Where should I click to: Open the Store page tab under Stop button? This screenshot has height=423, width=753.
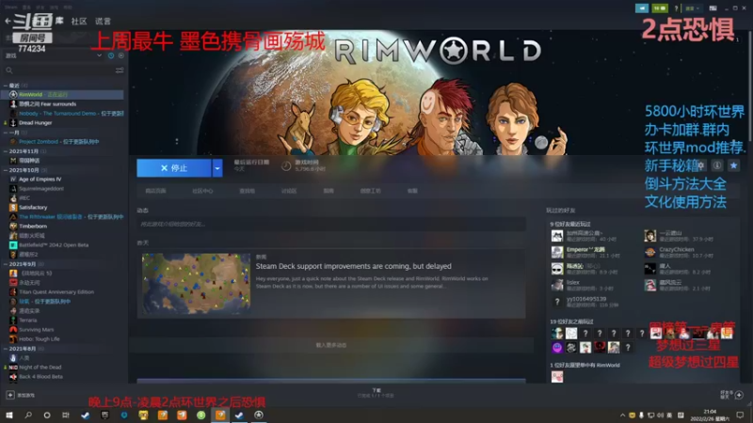155,191
